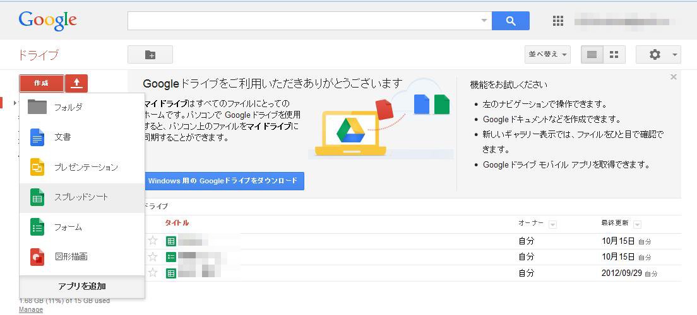Screen dimensions: 697x315
Task: Open the オーナー column filter dropdown
Action: click(x=552, y=224)
